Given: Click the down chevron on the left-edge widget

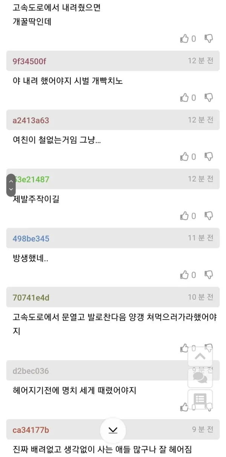Looking at the screenshot, I should (x=11, y=189).
